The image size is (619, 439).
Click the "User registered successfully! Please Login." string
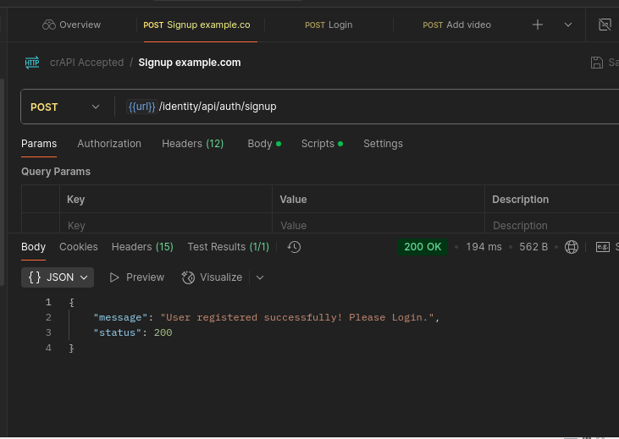click(297, 317)
